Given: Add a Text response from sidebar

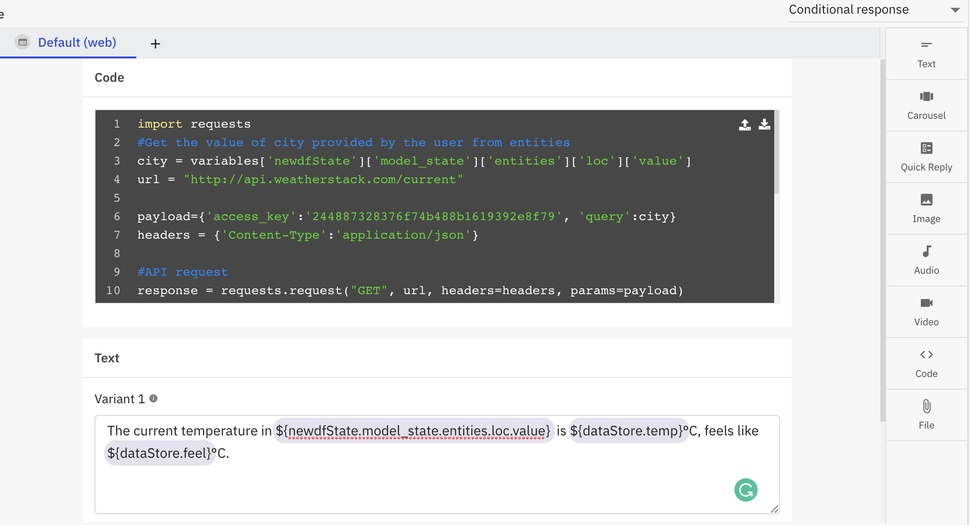Looking at the screenshot, I should point(926,54).
